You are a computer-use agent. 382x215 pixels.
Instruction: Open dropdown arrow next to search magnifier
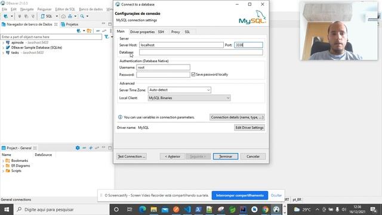(x=87, y=16)
